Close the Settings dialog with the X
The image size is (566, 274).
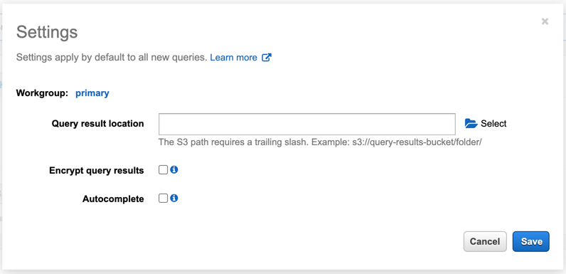click(545, 21)
